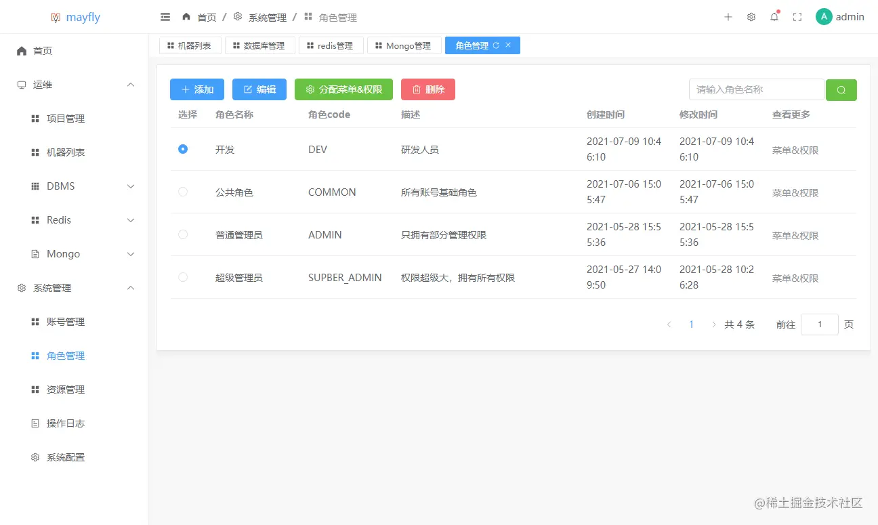The height and width of the screenshot is (525, 878).
Task: Open the notifications bell icon
Action: coord(774,16)
